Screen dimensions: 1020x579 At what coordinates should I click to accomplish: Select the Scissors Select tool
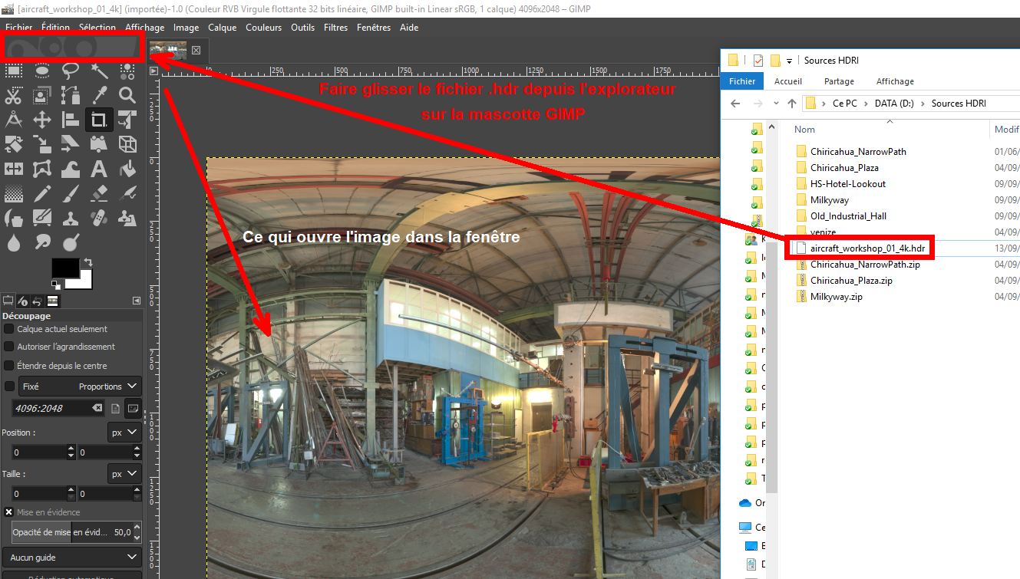pos(14,96)
